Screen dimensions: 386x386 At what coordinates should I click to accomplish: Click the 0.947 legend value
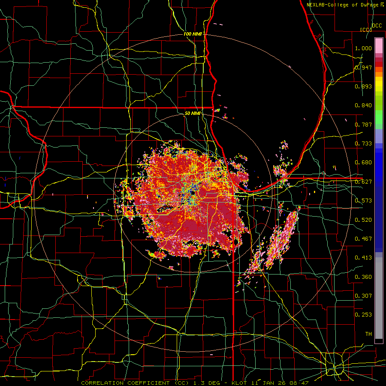point(363,67)
